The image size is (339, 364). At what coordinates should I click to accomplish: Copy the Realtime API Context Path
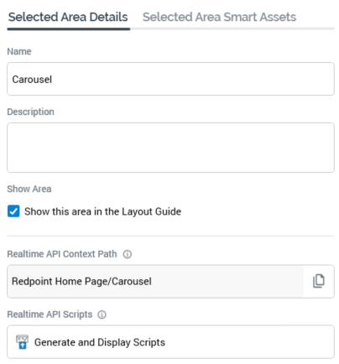tap(319, 281)
